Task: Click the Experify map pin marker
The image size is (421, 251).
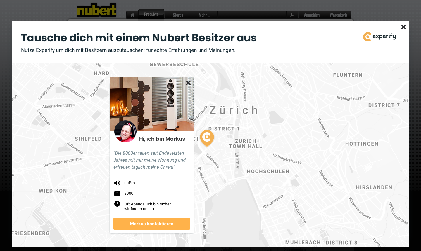Action: [x=207, y=138]
